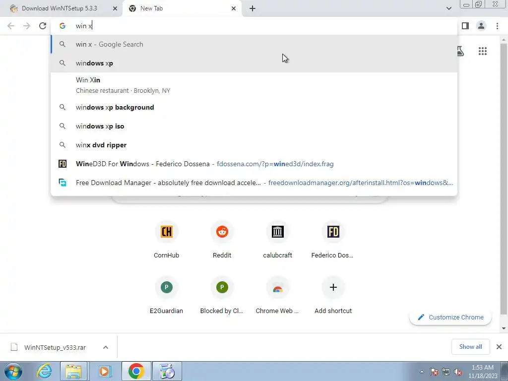
Task: Click Show all downloads
Action: point(470,347)
